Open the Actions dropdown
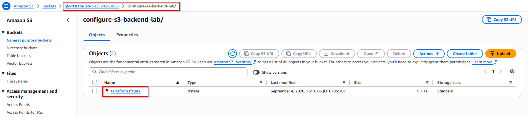This screenshot has height=118, width=528. point(429,54)
